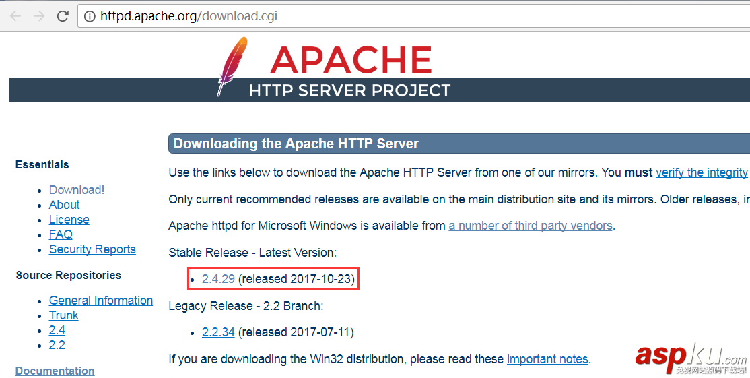
Task: Open the About link
Action: click(x=64, y=205)
